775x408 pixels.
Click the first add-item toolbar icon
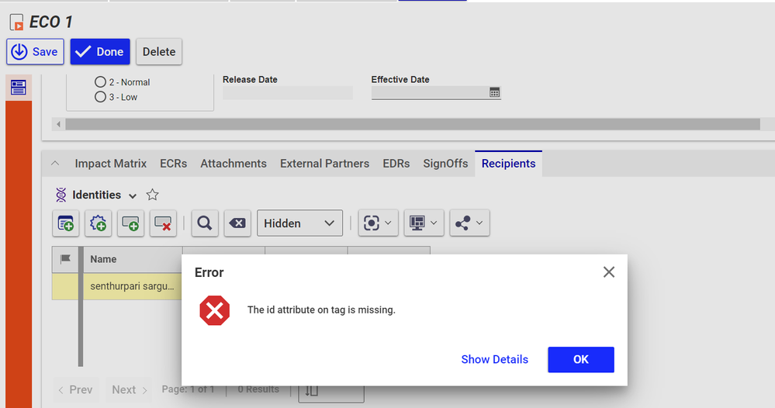click(x=66, y=223)
